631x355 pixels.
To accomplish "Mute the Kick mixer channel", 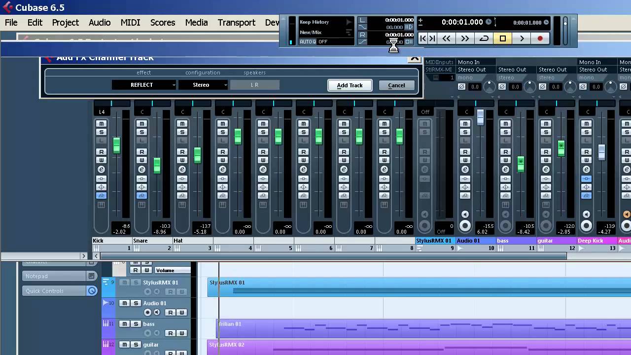I will click(x=101, y=124).
